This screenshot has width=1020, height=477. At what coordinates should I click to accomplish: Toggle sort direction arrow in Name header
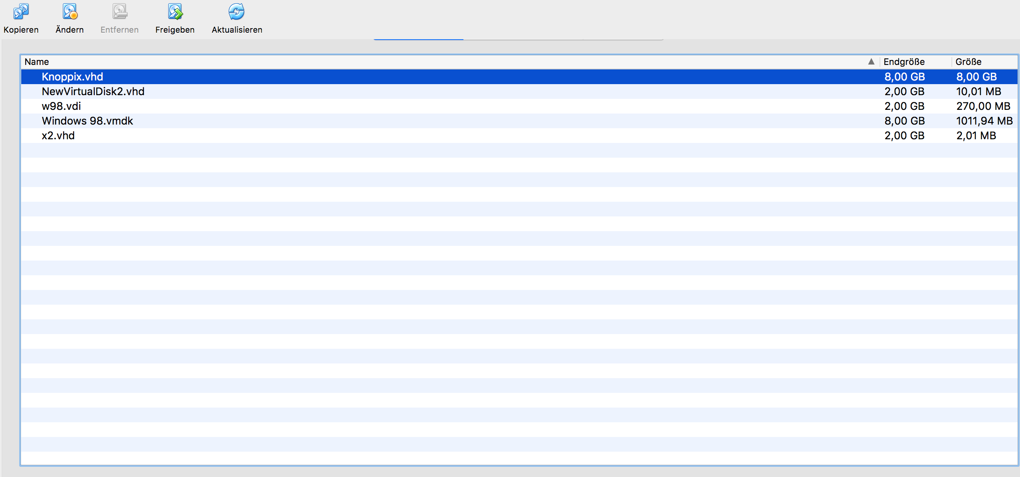tap(871, 62)
